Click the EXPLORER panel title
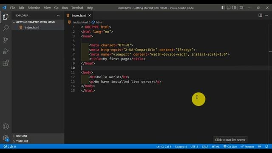This screenshot has height=153, width=272. [x=22, y=15]
